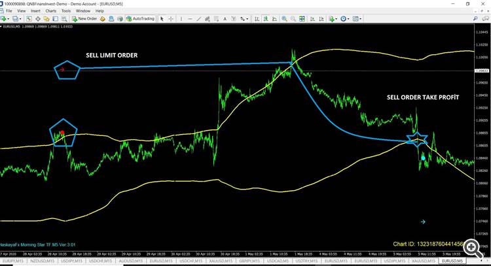This screenshot has height=266, width=491.
Task: Switch to the GBPJPY,M15 chart tab
Action: pyautogui.click(x=250, y=261)
